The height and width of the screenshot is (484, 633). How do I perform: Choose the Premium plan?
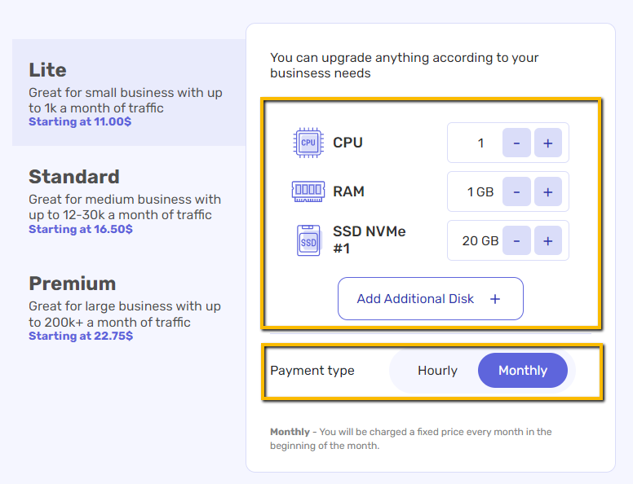pos(129,307)
